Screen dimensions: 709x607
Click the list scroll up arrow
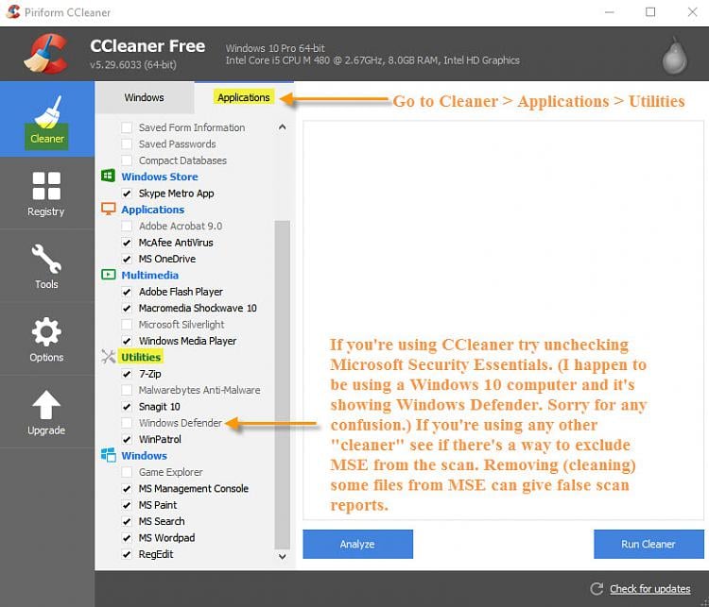[282, 127]
